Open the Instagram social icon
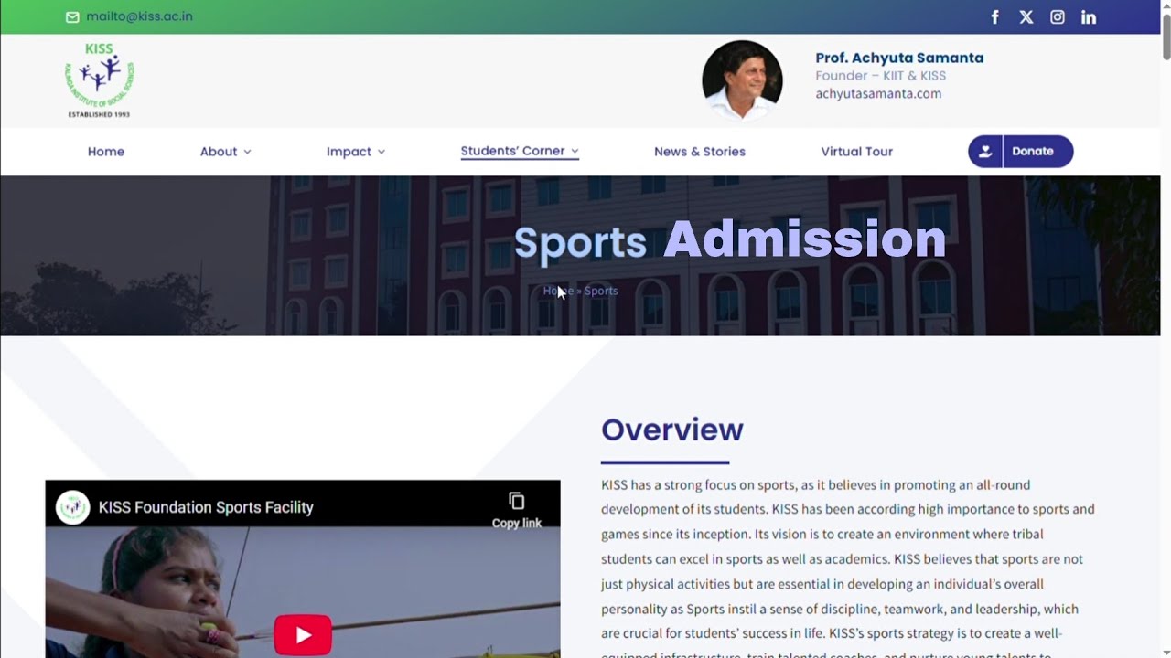 click(x=1058, y=17)
